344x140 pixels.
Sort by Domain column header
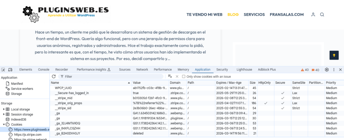pos(178,83)
